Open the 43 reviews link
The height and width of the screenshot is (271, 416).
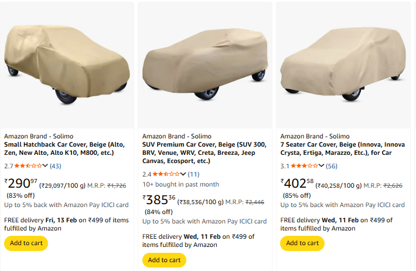pos(55,166)
